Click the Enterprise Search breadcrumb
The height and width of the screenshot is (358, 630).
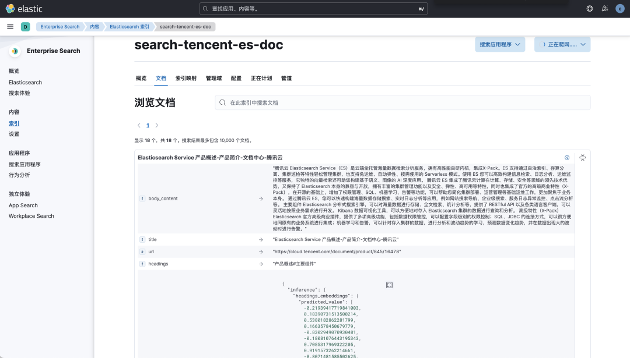pos(60,27)
